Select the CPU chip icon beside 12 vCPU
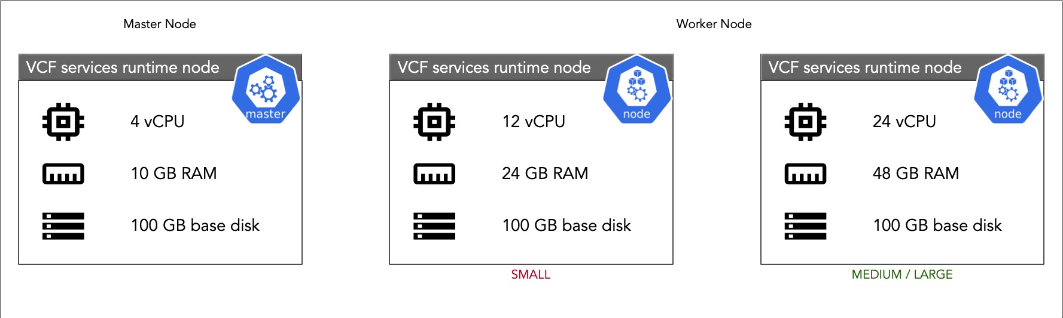Screen dimensions: 1063x318 (x=434, y=122)
